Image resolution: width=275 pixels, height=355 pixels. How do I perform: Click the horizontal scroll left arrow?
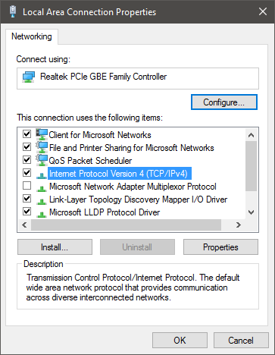click(x=24, y=225)
